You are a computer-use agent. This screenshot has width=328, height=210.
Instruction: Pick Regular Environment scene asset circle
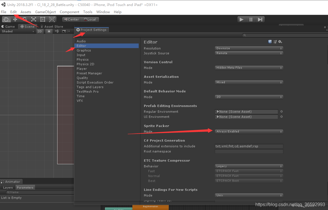pos(282,112)
